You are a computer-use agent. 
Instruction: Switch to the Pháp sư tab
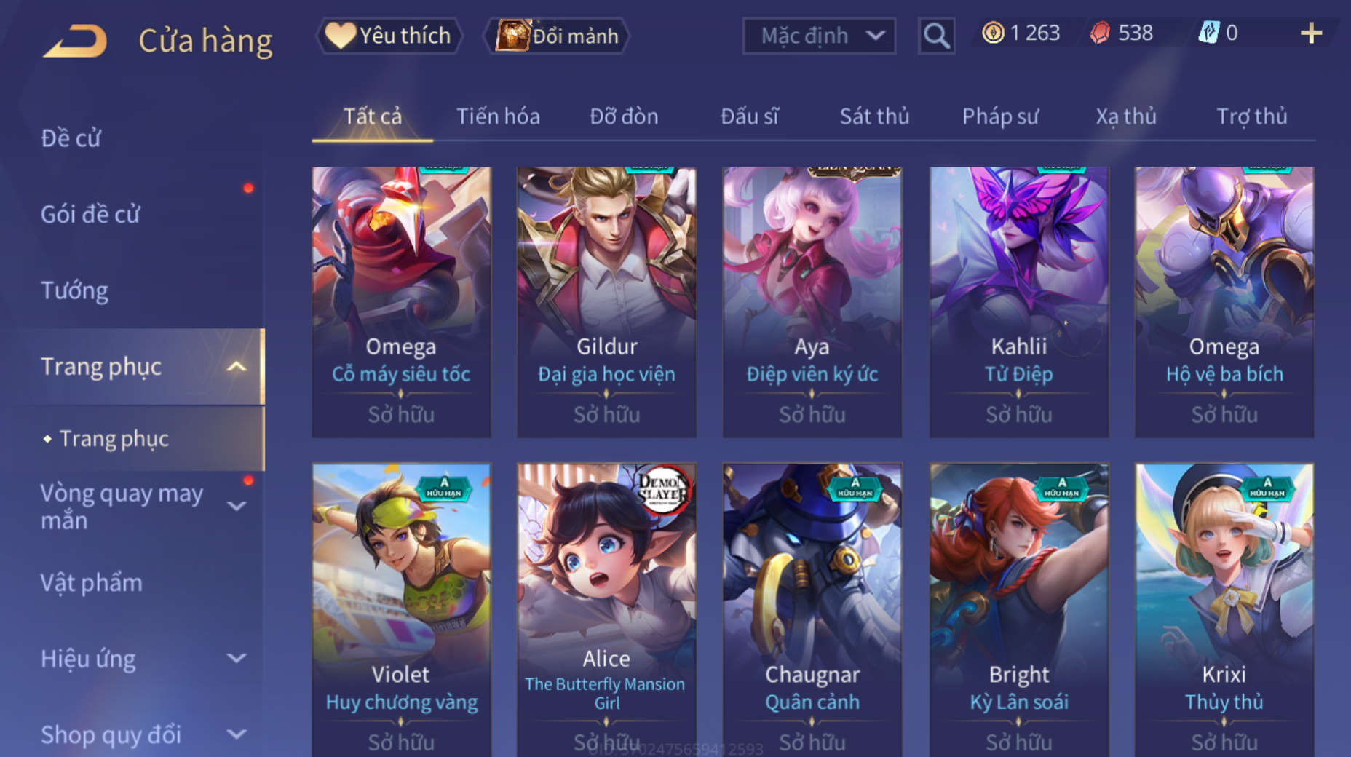[x=1000, y=116]
